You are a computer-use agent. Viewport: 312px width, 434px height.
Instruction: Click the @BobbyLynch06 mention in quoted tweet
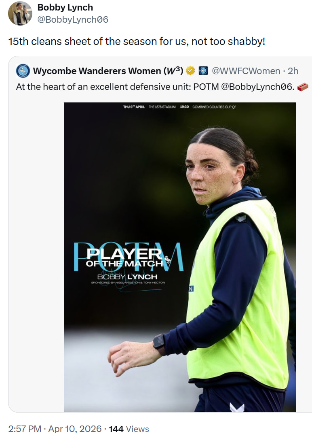[x=257, y=87]
